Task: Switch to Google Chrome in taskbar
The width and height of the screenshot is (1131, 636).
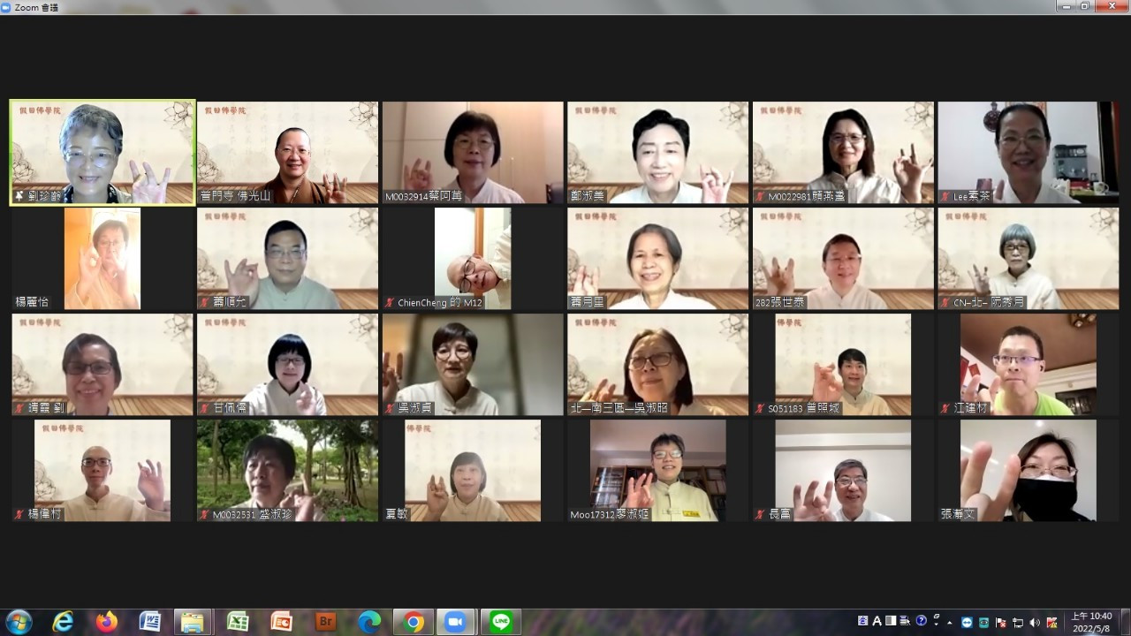Action: point(414,622)
